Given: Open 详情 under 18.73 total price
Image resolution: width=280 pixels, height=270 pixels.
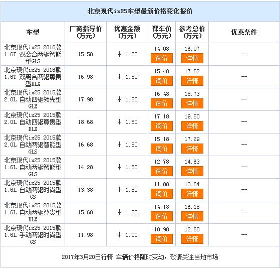Looking at the screenshot, I should tap(192, 103).
